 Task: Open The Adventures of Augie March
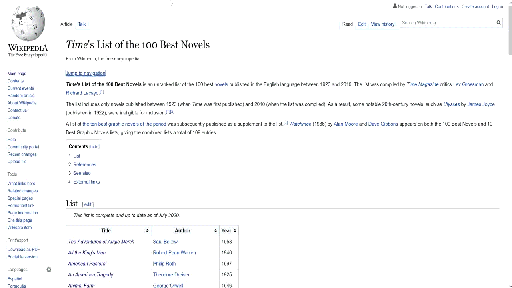pos(101,242)
